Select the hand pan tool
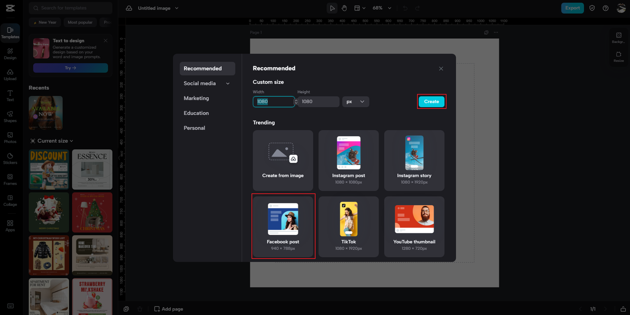Viewport: 630px width, 315px height. click(345, 8)
